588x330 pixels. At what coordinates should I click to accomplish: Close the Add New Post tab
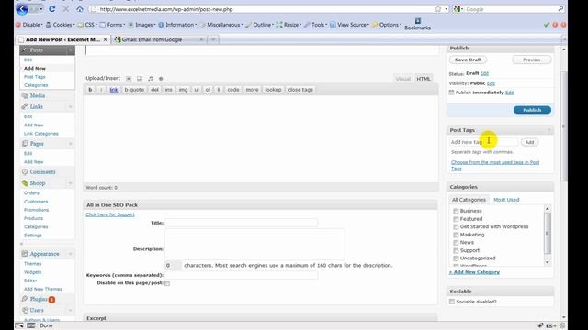click(105, 39)
